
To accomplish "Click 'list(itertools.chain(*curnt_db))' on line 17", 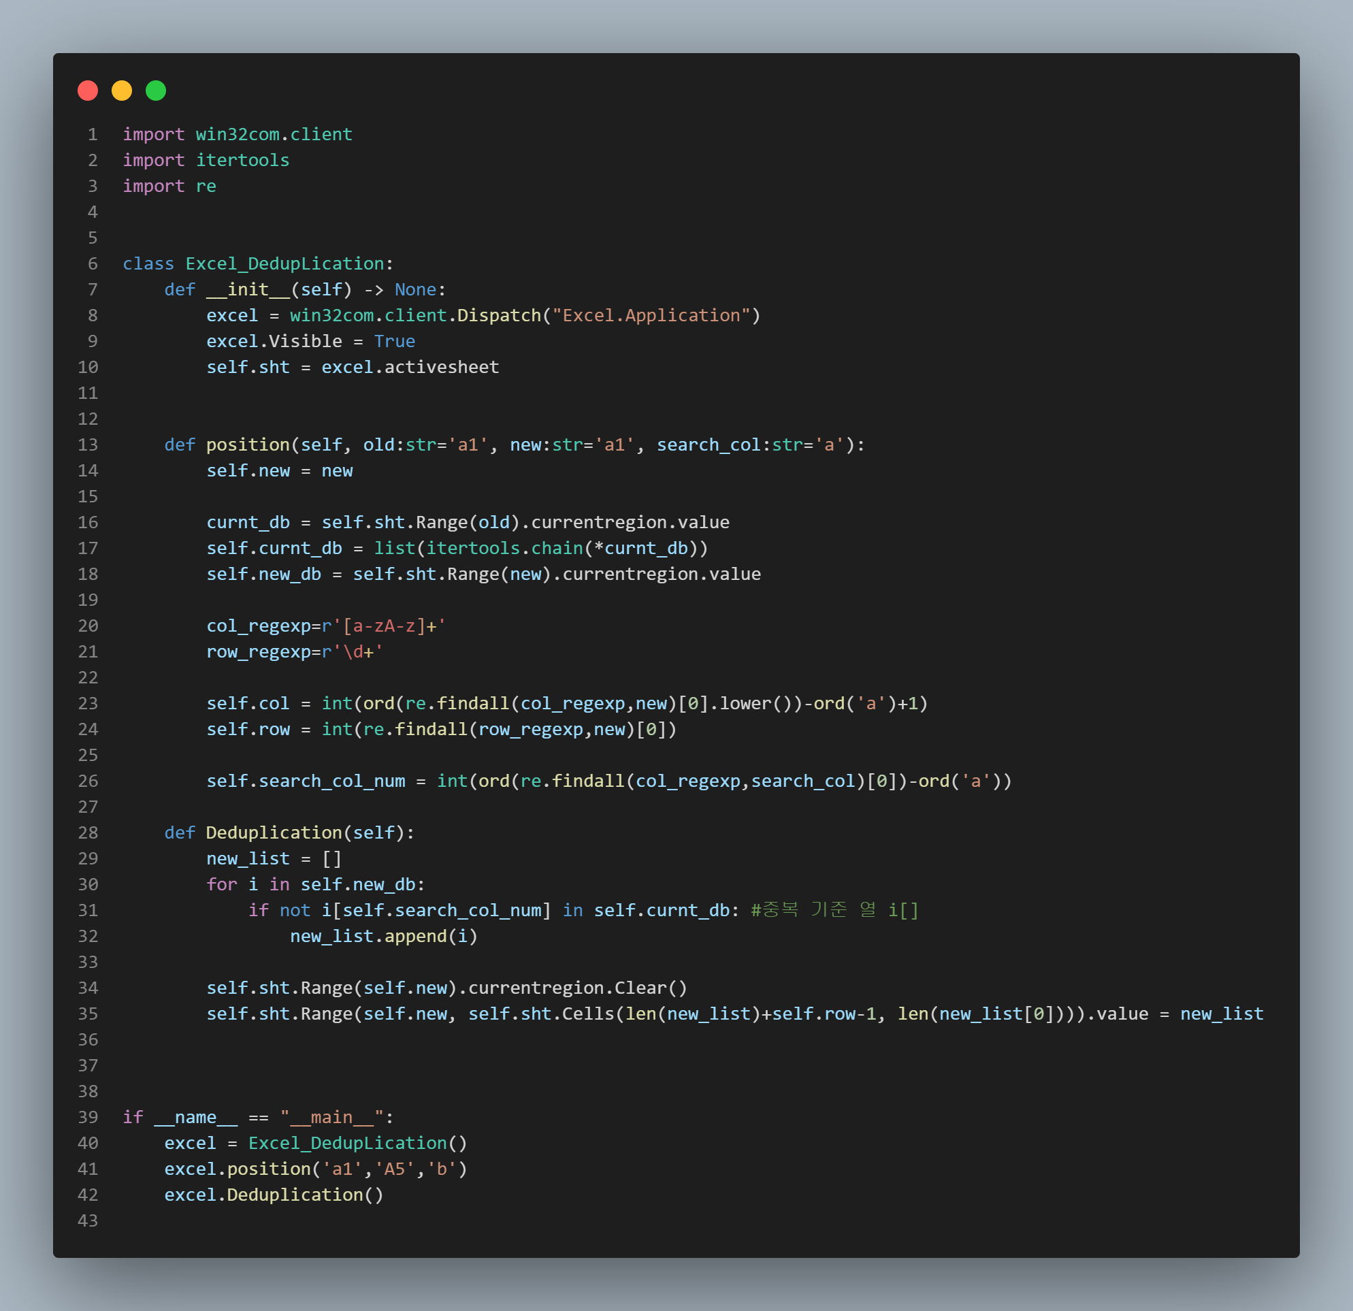I will click(541, 548).
